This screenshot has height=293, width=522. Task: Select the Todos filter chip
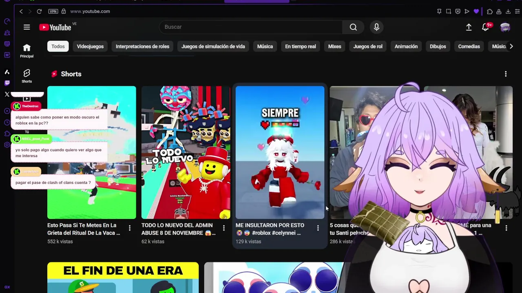click(58, 46)
